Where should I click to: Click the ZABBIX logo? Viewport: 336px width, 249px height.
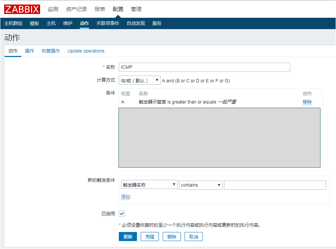[22, 9]
